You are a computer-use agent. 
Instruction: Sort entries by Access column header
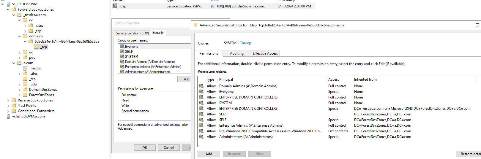click(339, 79)
